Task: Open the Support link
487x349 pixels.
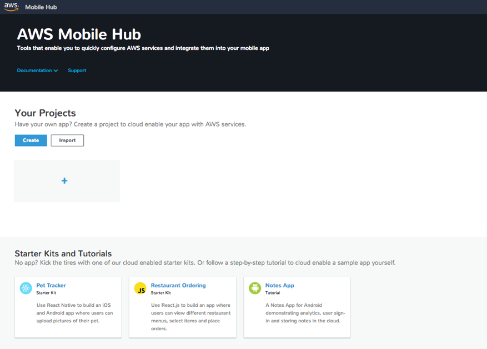Action: coord(77,70)
